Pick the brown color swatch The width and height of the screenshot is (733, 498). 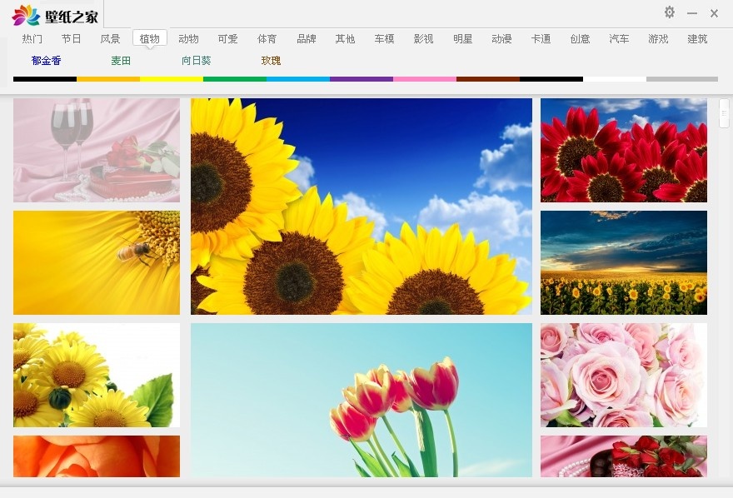pos(488,79)
